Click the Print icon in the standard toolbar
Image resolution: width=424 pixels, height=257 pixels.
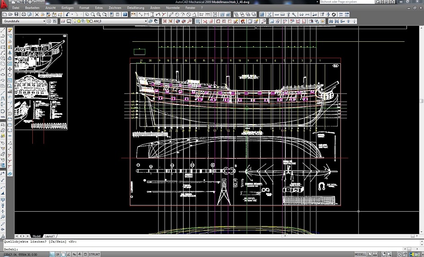24,14
